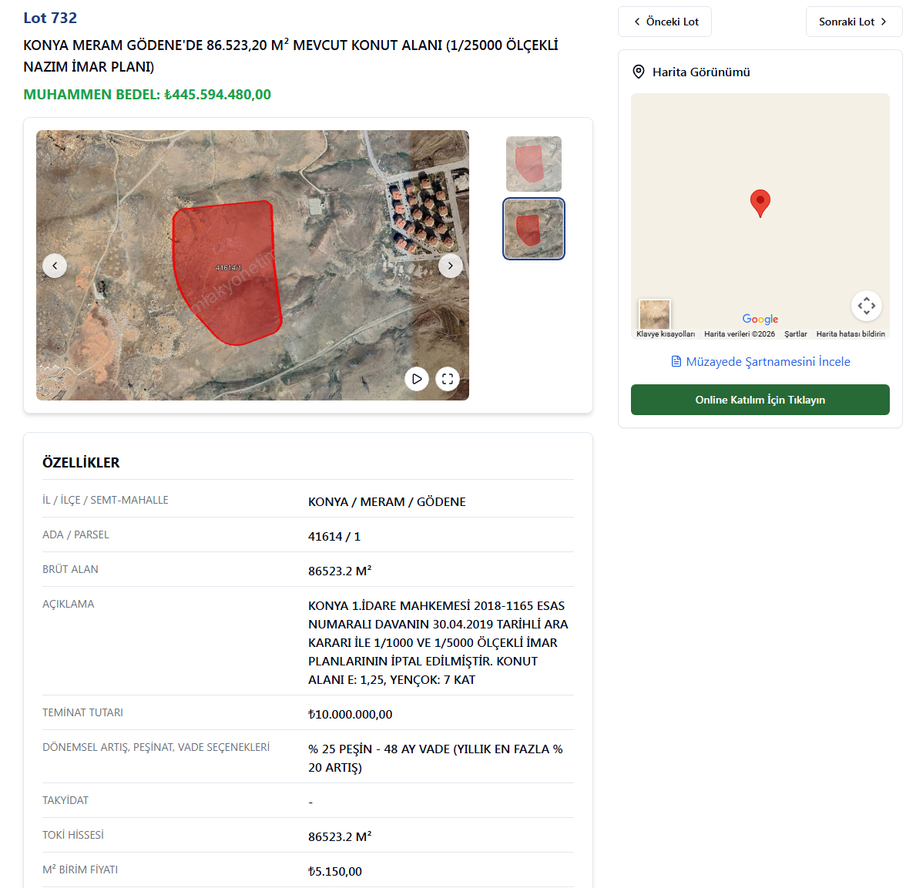Select the second highlighted parcel thumbnail
Image resolution: width=916 pixels, height=888 pixels.
point(534,229)
